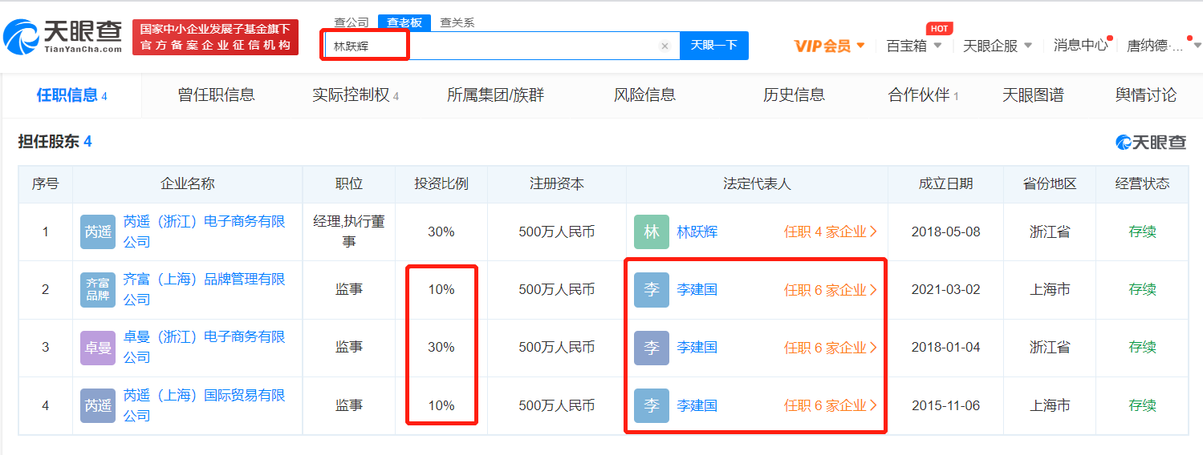Select the date 2018-05-08
The width and height of the screenshot is (1203, 455).
(945, 232)
